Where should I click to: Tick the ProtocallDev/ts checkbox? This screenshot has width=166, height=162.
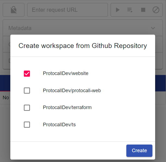[x=27, y=125]
